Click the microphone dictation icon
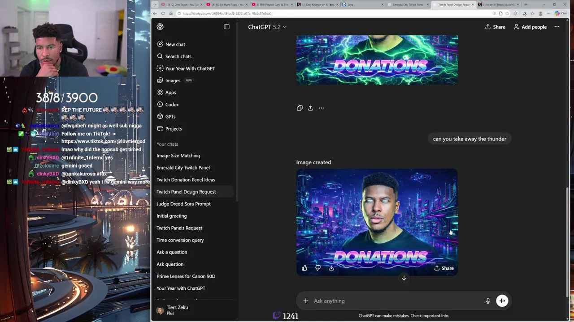The image size is (574, 322). [488, 301]
